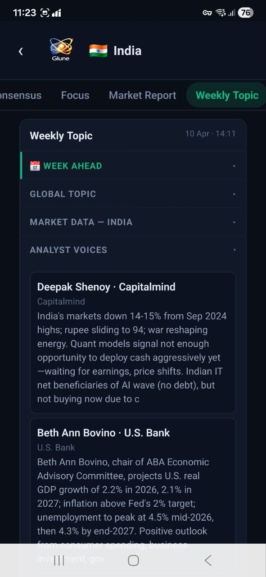Tap the Wi-Fi icon in status bar
This screenshot has height=577, width=266.
click(x=221, y=12)
